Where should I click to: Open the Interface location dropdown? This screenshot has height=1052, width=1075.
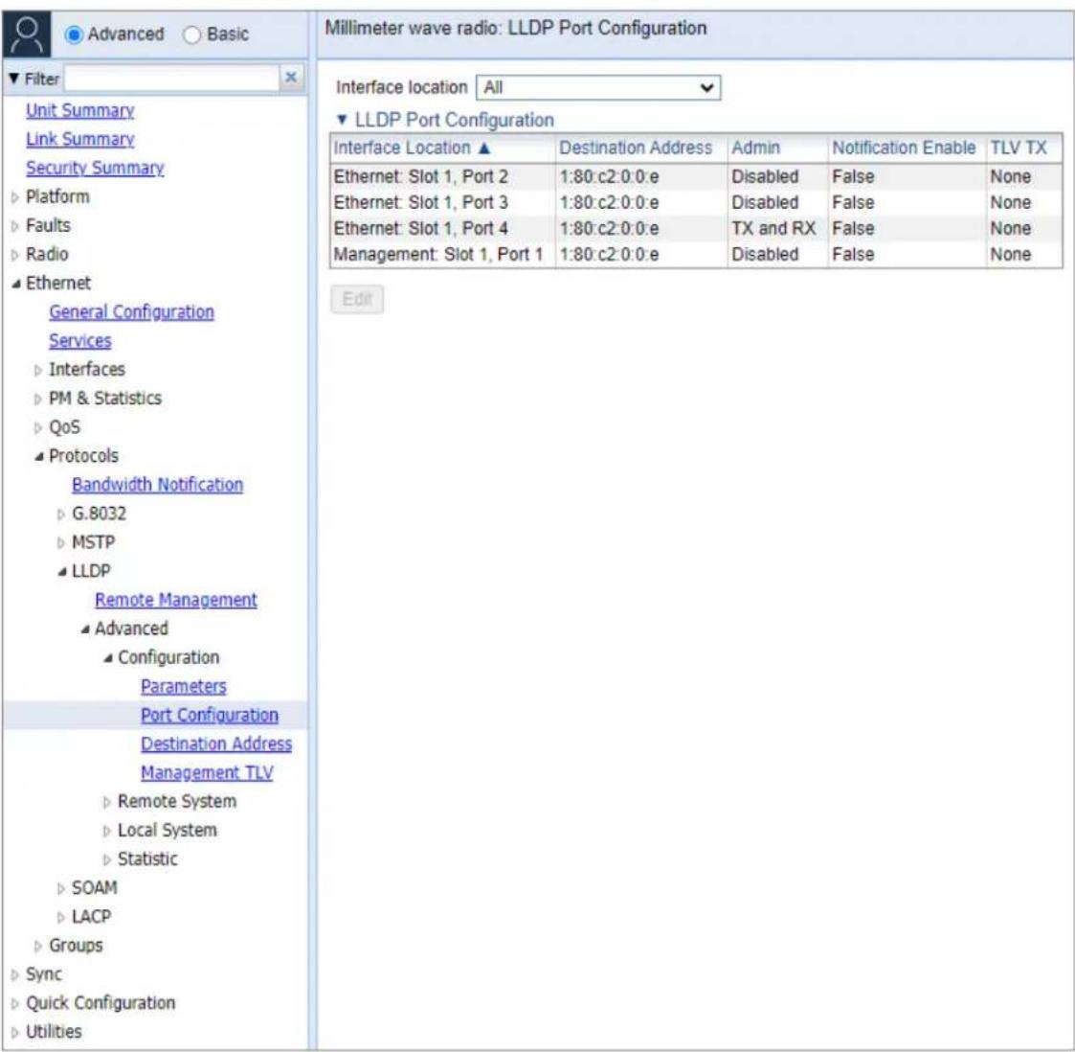point(598,88)
